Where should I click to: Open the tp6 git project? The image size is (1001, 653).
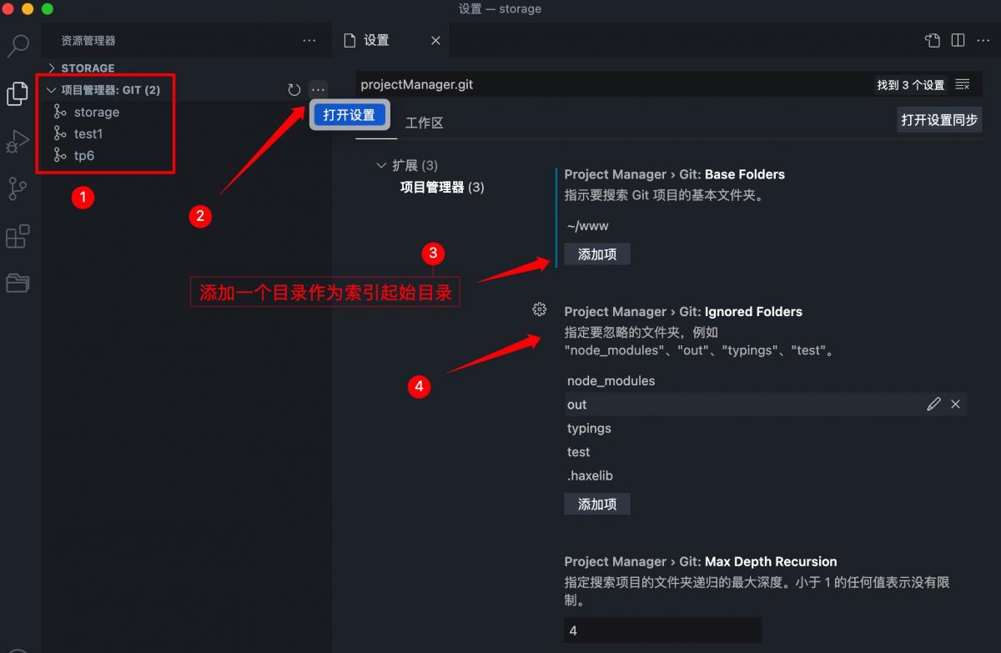[84, 155]
